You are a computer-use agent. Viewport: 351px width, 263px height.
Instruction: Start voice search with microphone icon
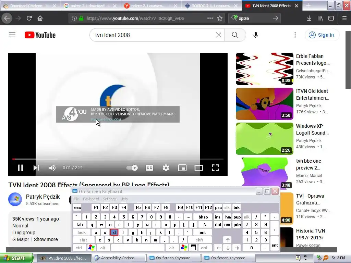256,35
